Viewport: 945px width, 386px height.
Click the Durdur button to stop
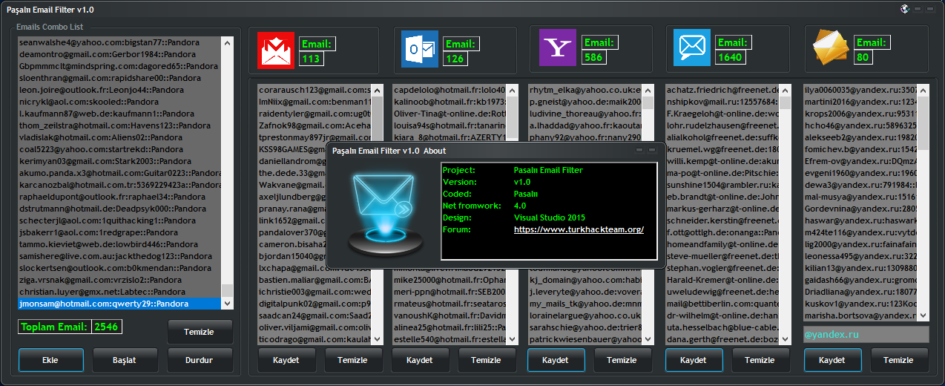[200, 360]
